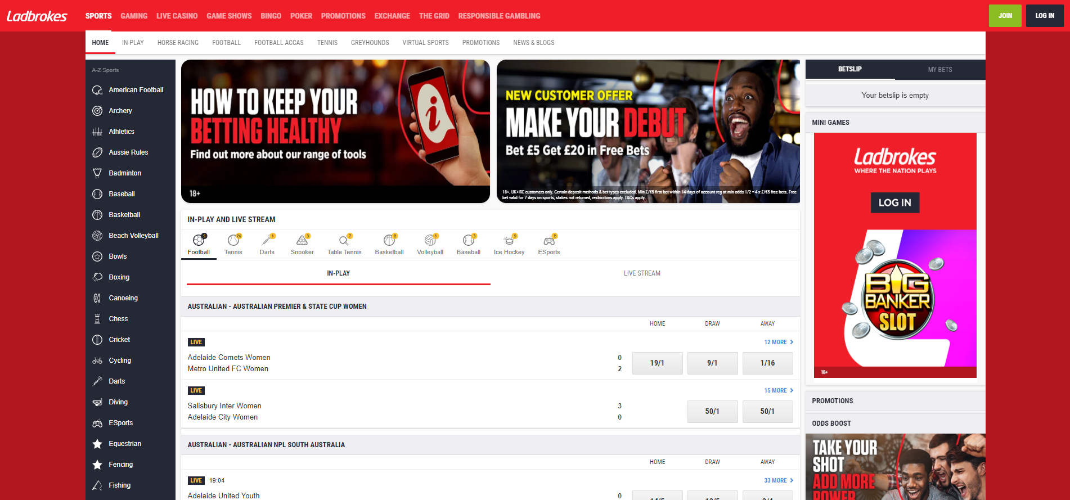Open Cycling from the A-Z sports list
Screen dimensions: 1070x500
pyautogui.click(x=131, y=361)
